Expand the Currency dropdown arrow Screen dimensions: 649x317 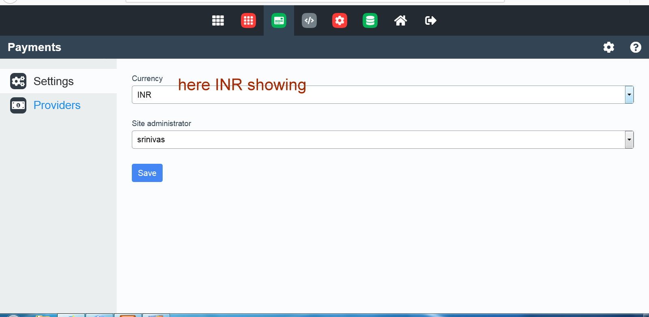[x=629, y=95]
